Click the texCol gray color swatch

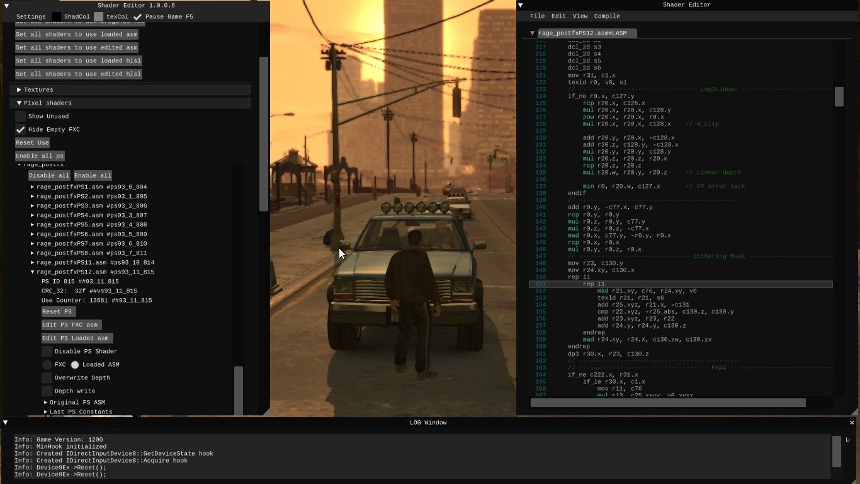coord(98,16)
